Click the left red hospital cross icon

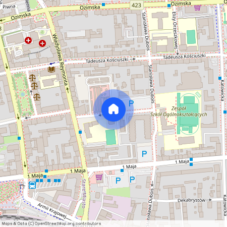coord(28,40)
